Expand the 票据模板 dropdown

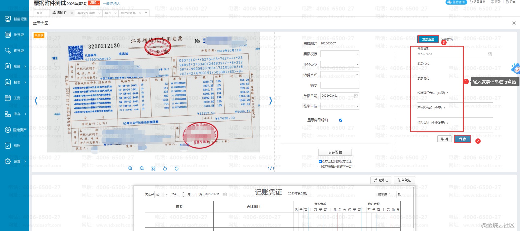click(357, 54)
